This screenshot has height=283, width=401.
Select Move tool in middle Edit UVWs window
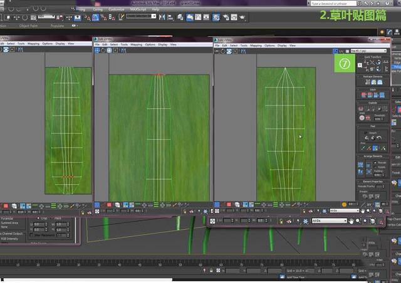[x=97, y=50]
